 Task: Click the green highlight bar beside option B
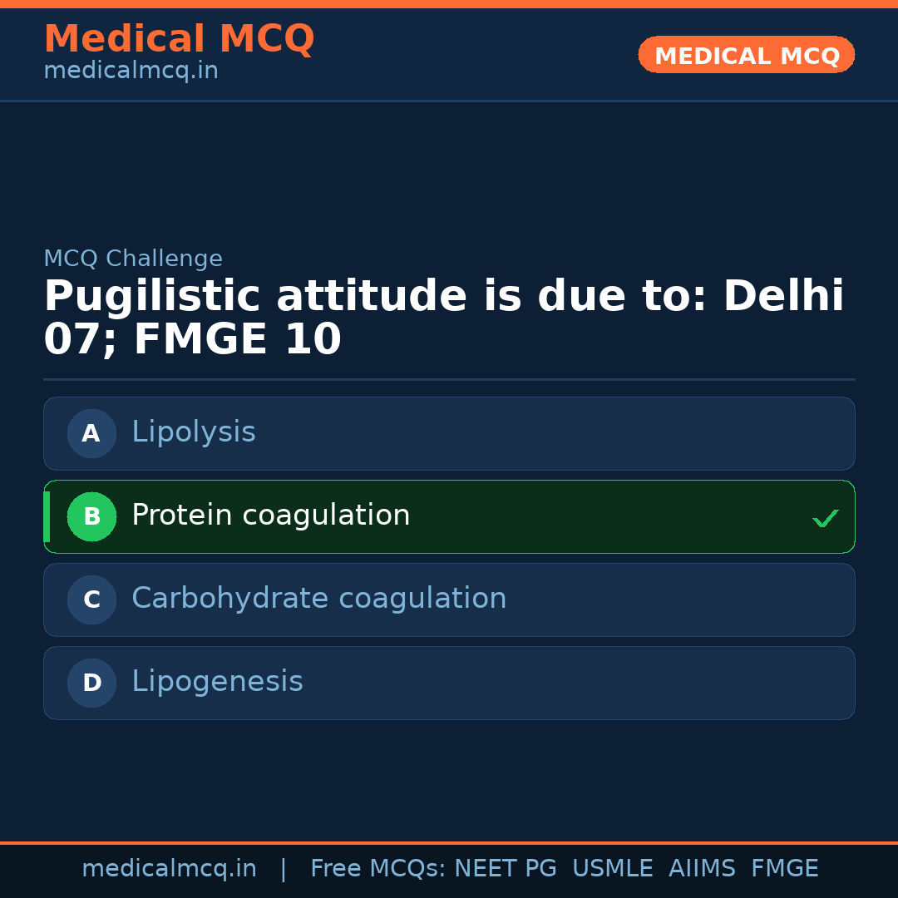47,516
